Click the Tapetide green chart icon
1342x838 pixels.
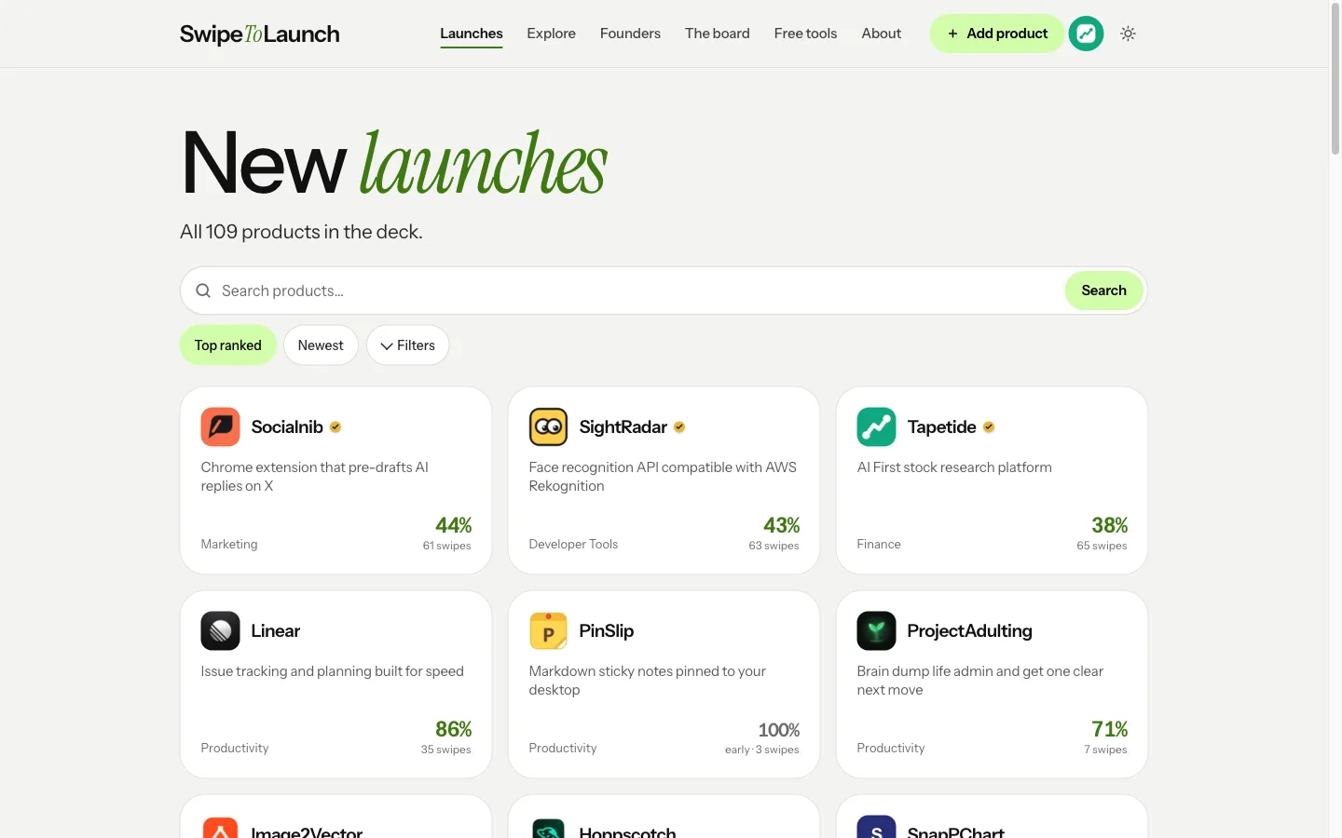(x=876, y=427)
